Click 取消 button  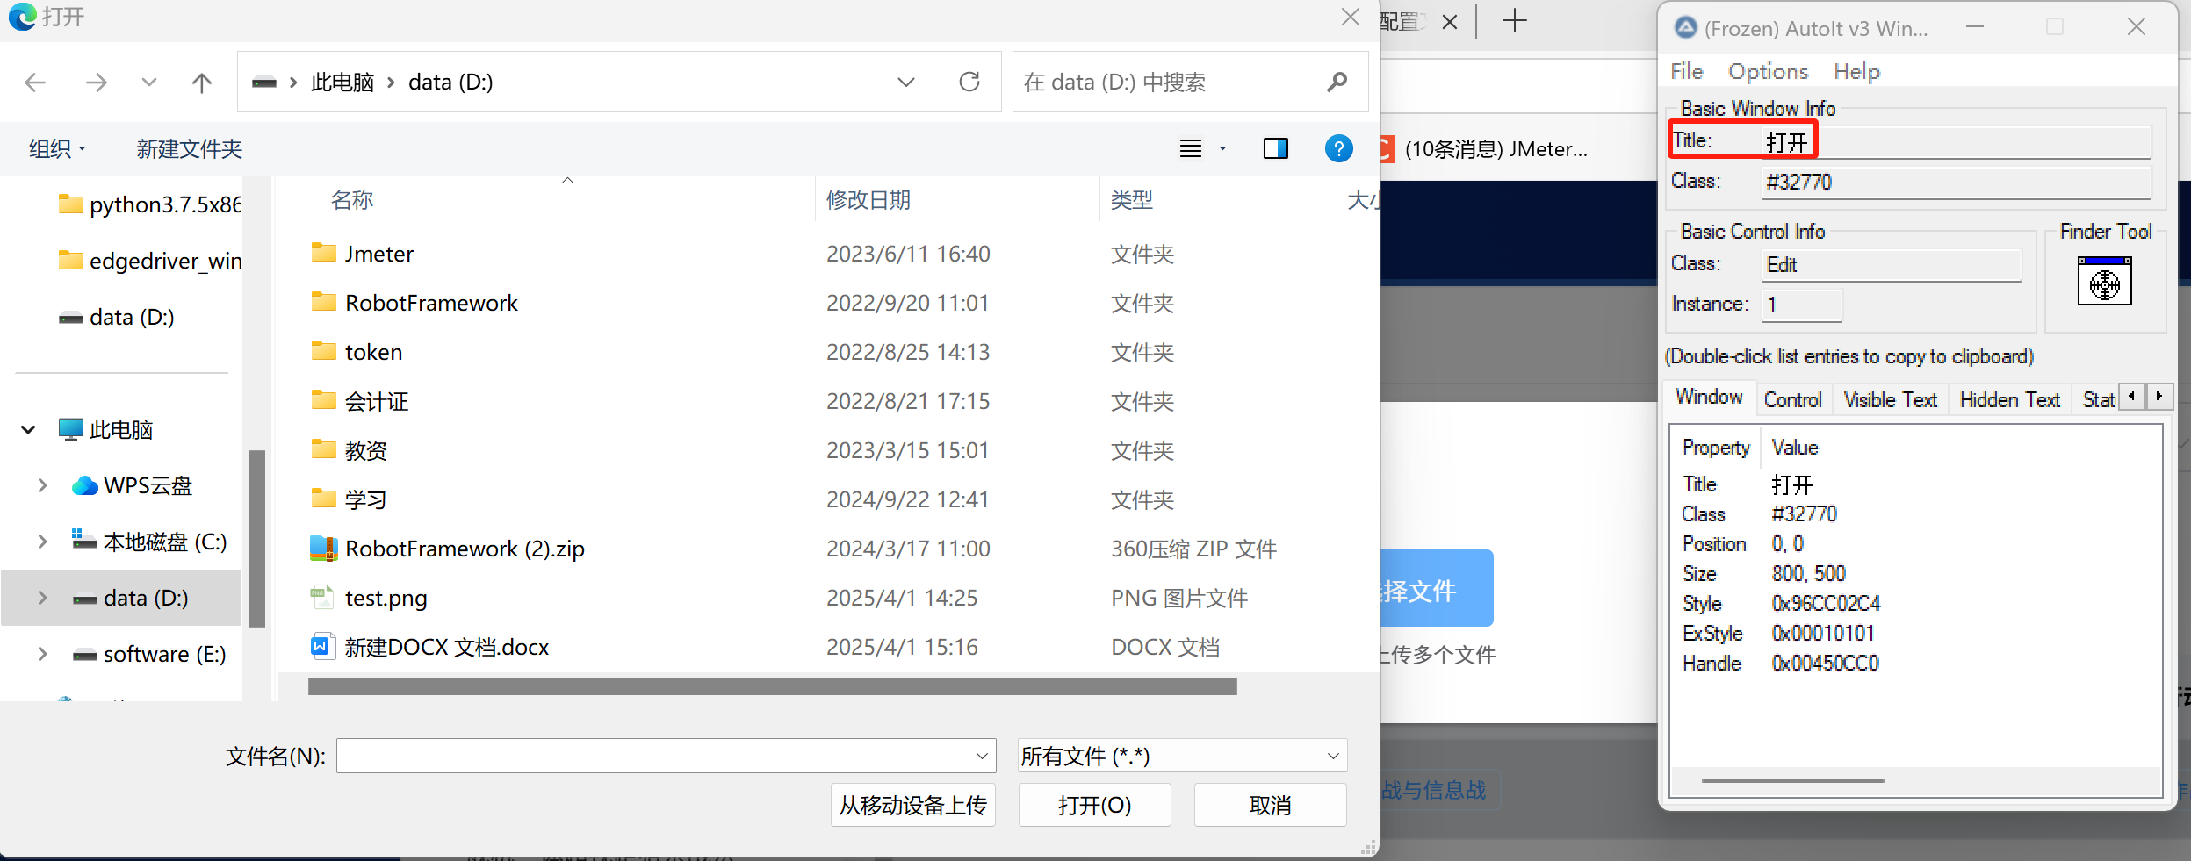click(x=1270, y=805)
